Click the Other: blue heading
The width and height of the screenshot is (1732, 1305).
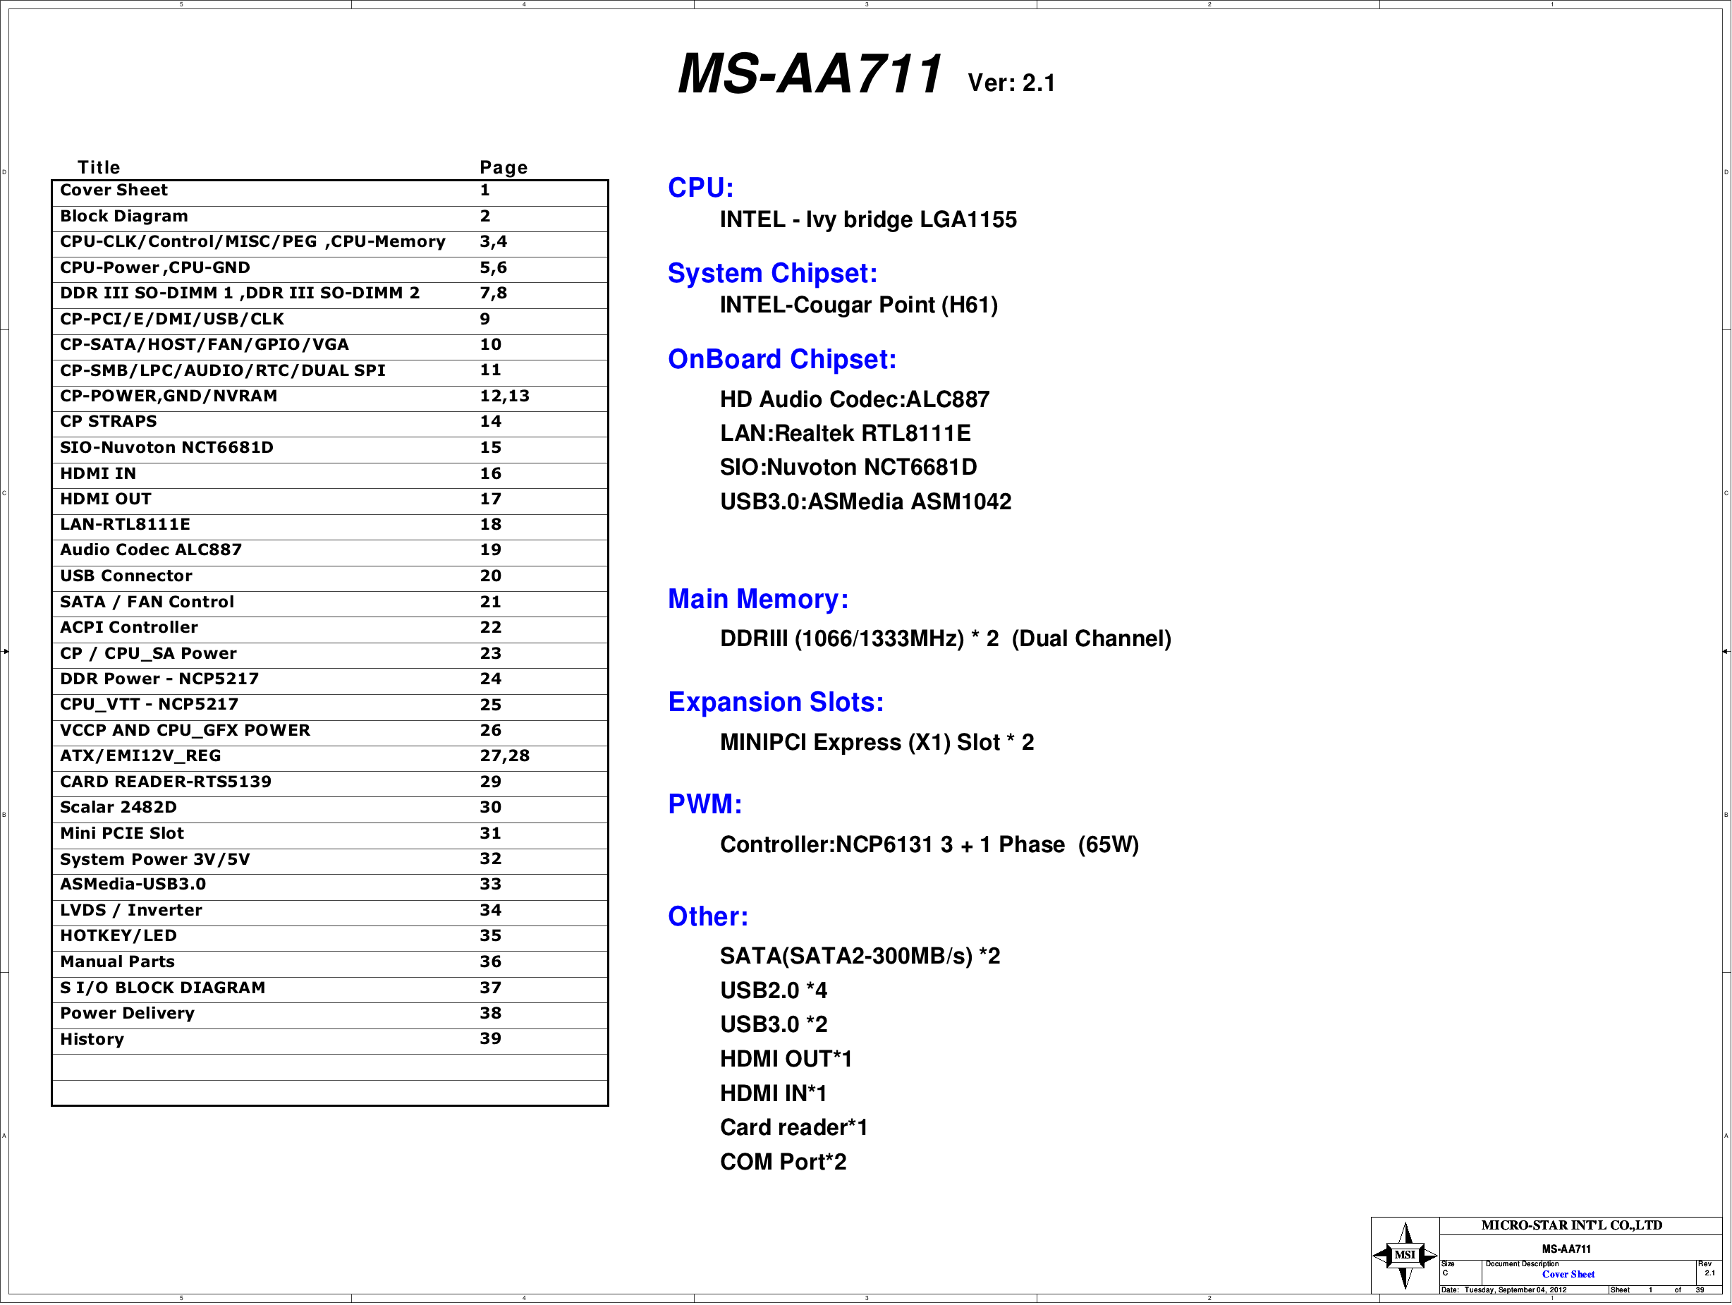pos(708,916)
